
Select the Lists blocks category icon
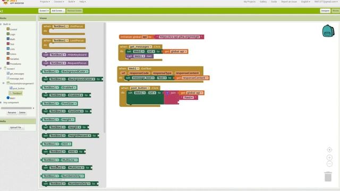(8, 49)
